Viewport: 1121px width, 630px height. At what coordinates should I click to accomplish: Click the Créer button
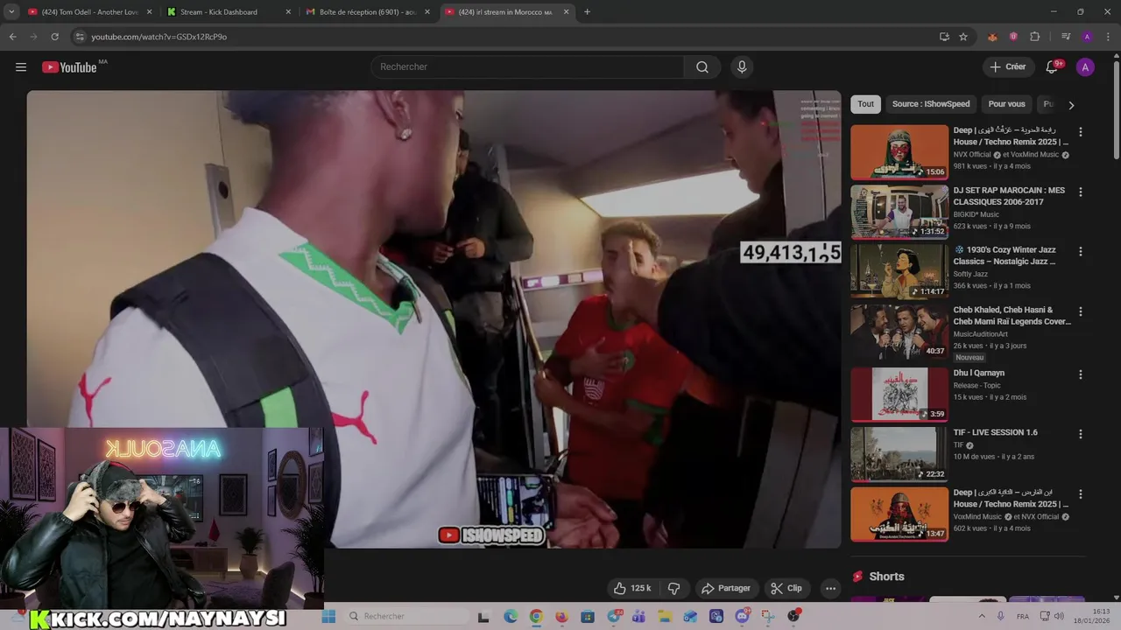tap(1008, 67)
